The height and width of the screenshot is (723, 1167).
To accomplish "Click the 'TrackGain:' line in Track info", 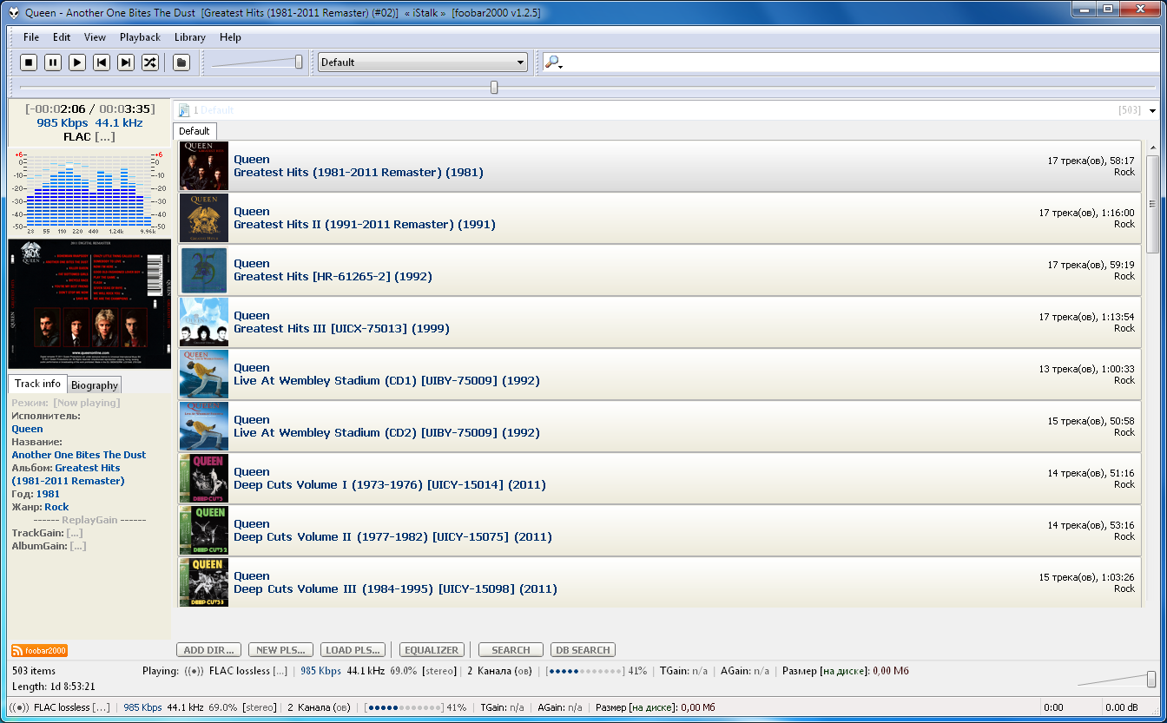I will click(x=47, y=533).
